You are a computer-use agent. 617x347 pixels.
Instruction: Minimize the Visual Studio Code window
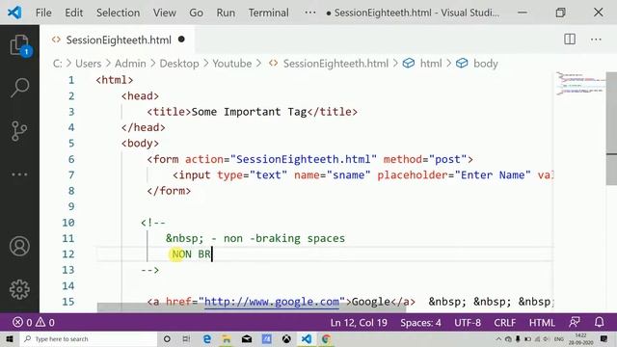[x=523, y=13]
